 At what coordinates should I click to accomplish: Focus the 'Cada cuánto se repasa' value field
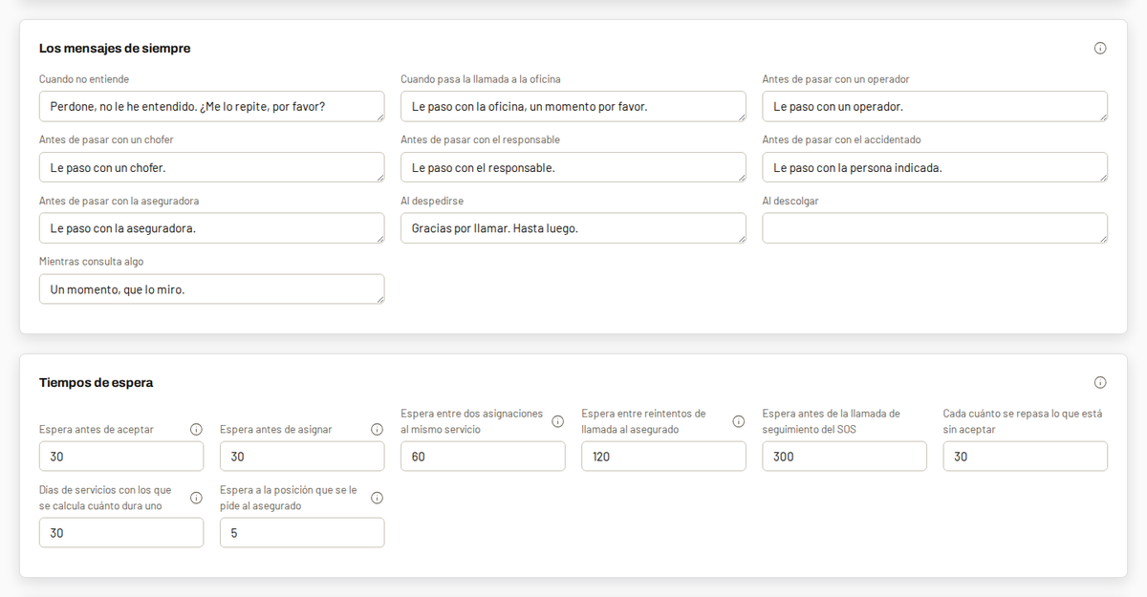[1026, 457]
